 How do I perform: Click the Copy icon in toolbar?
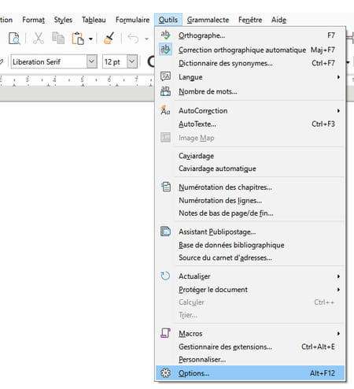tap(58, 39)
